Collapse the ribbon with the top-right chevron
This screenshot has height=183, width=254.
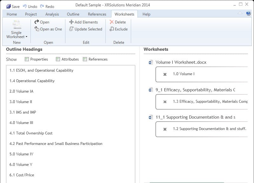click(239, 13)
